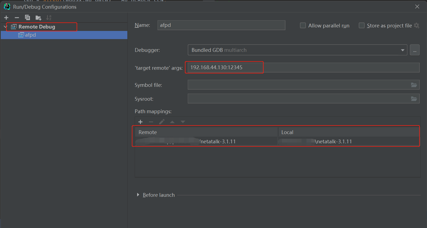Copy the selected configuration
427x228 pixels.
(x=27, y=18)
